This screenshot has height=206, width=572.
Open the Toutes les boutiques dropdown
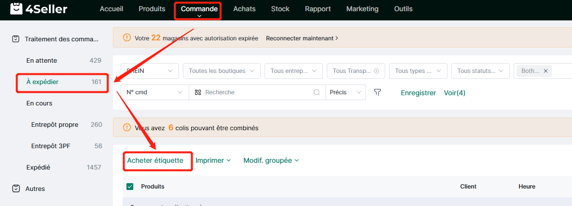[222, 71]
